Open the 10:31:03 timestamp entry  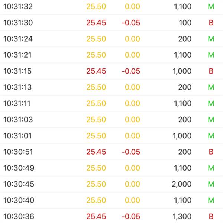tap(18, 119)
